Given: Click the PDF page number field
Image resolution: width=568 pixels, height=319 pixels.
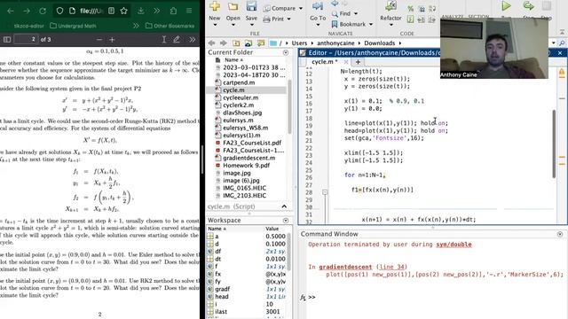Looking at the screenshot, I should pos(26,39).
